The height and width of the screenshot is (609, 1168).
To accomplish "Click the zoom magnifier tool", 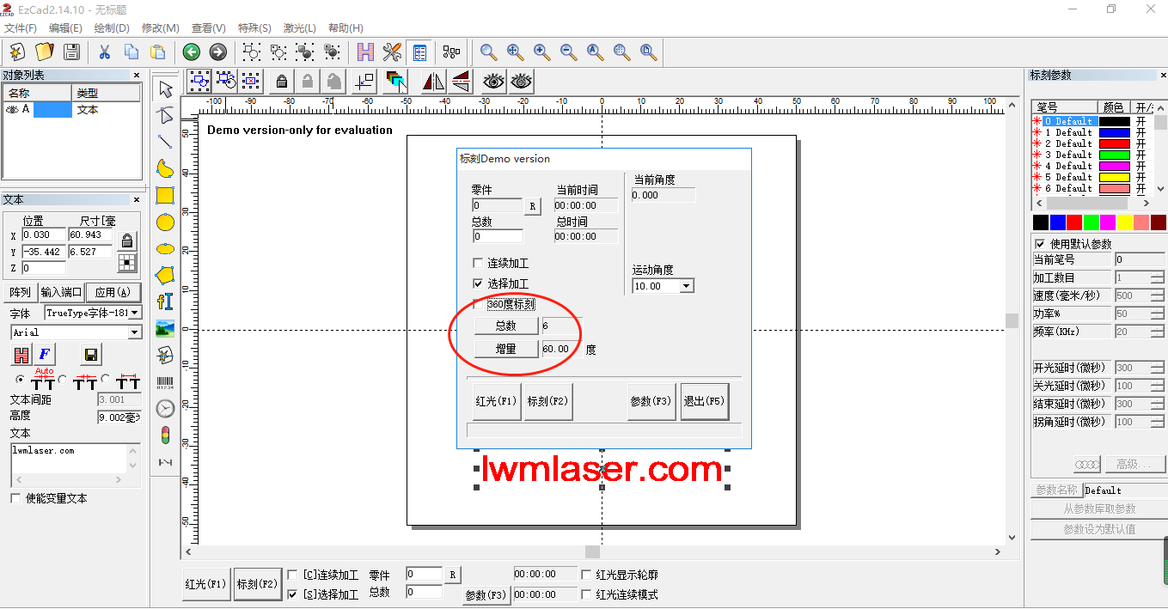I will tap(488, 52).
